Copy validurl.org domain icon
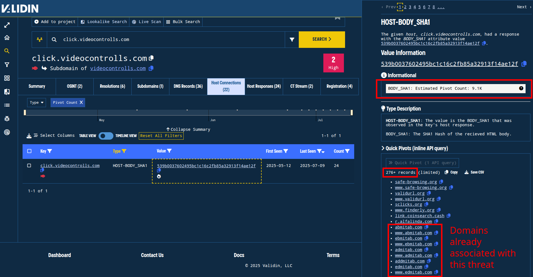 (429, 193)
